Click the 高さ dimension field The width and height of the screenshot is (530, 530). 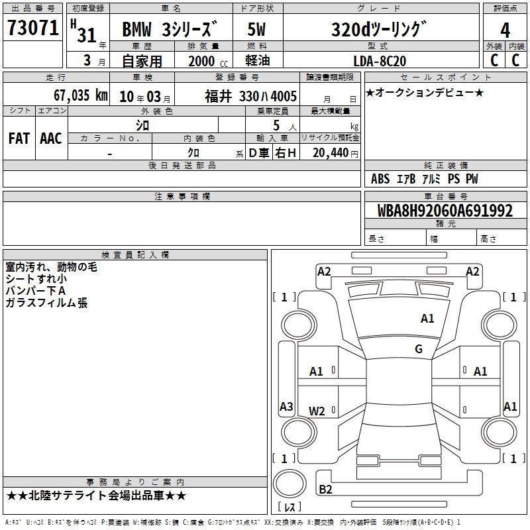(502, 237)
